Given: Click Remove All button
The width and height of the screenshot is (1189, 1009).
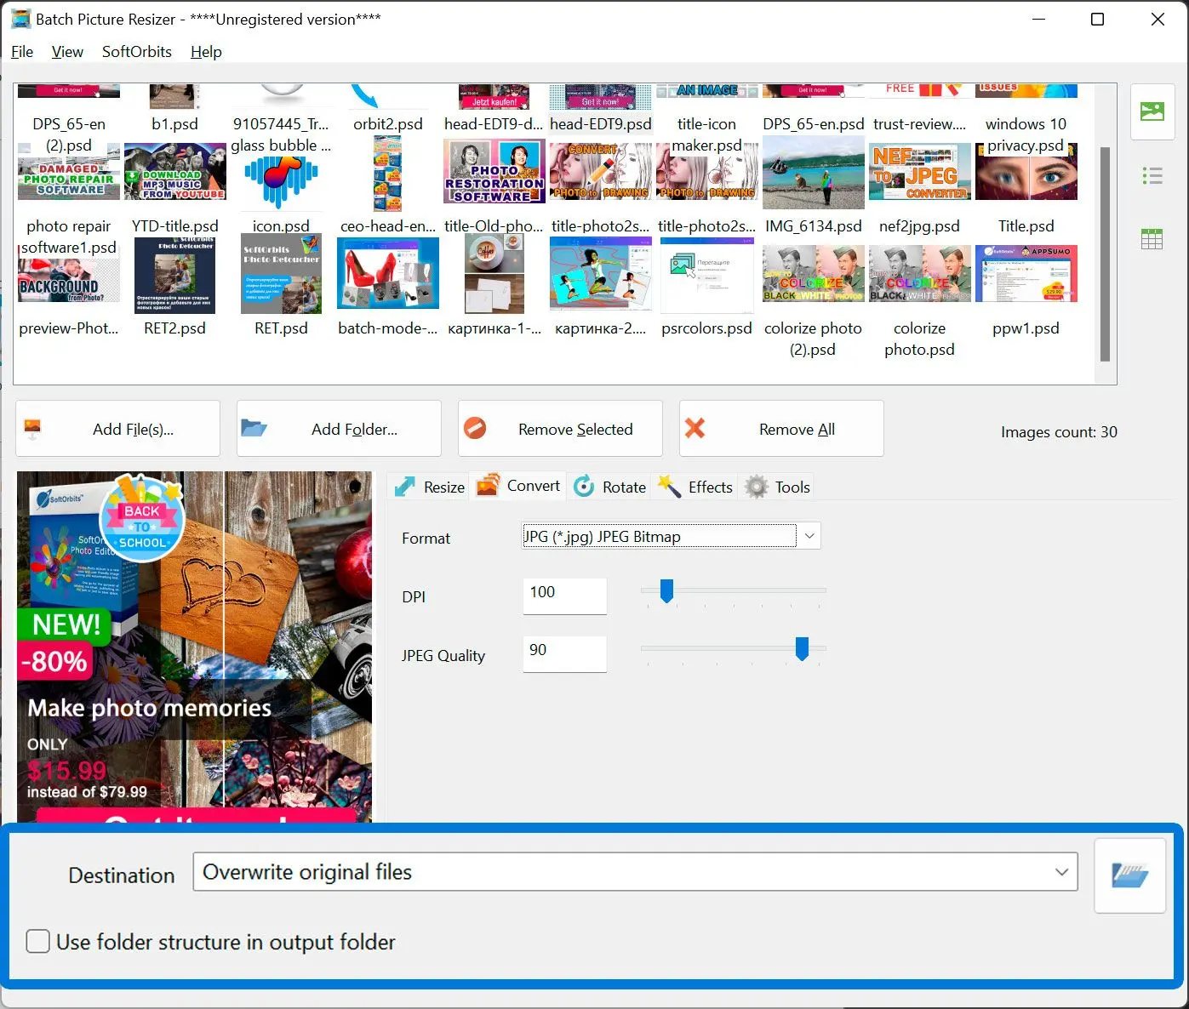Looking at the screenshot, I should (781, 429).
